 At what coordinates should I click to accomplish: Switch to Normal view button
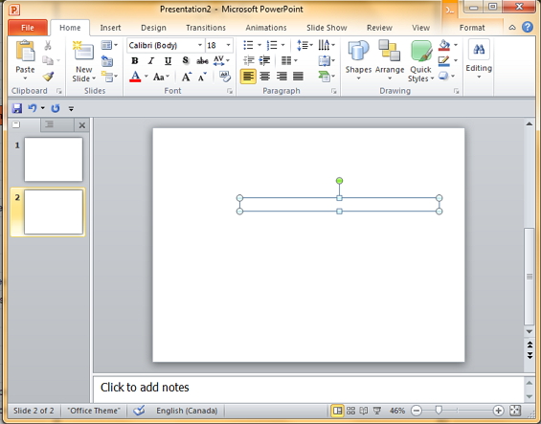point(337,411)
